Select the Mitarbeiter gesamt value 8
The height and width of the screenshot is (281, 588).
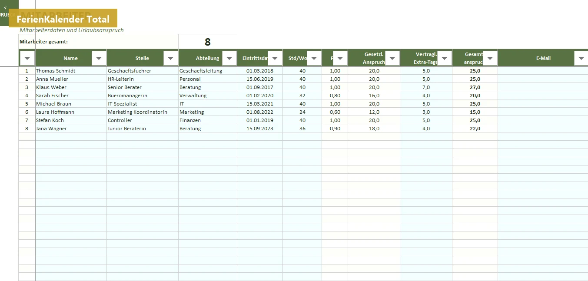point(208,42)
